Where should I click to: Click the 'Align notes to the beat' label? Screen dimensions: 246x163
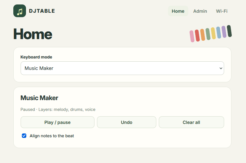52,136
